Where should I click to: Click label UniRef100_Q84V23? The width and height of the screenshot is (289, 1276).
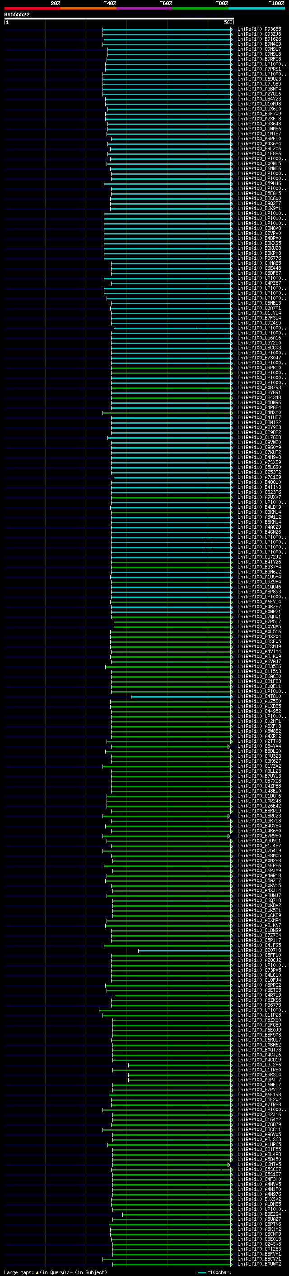(x=259, y=99)
